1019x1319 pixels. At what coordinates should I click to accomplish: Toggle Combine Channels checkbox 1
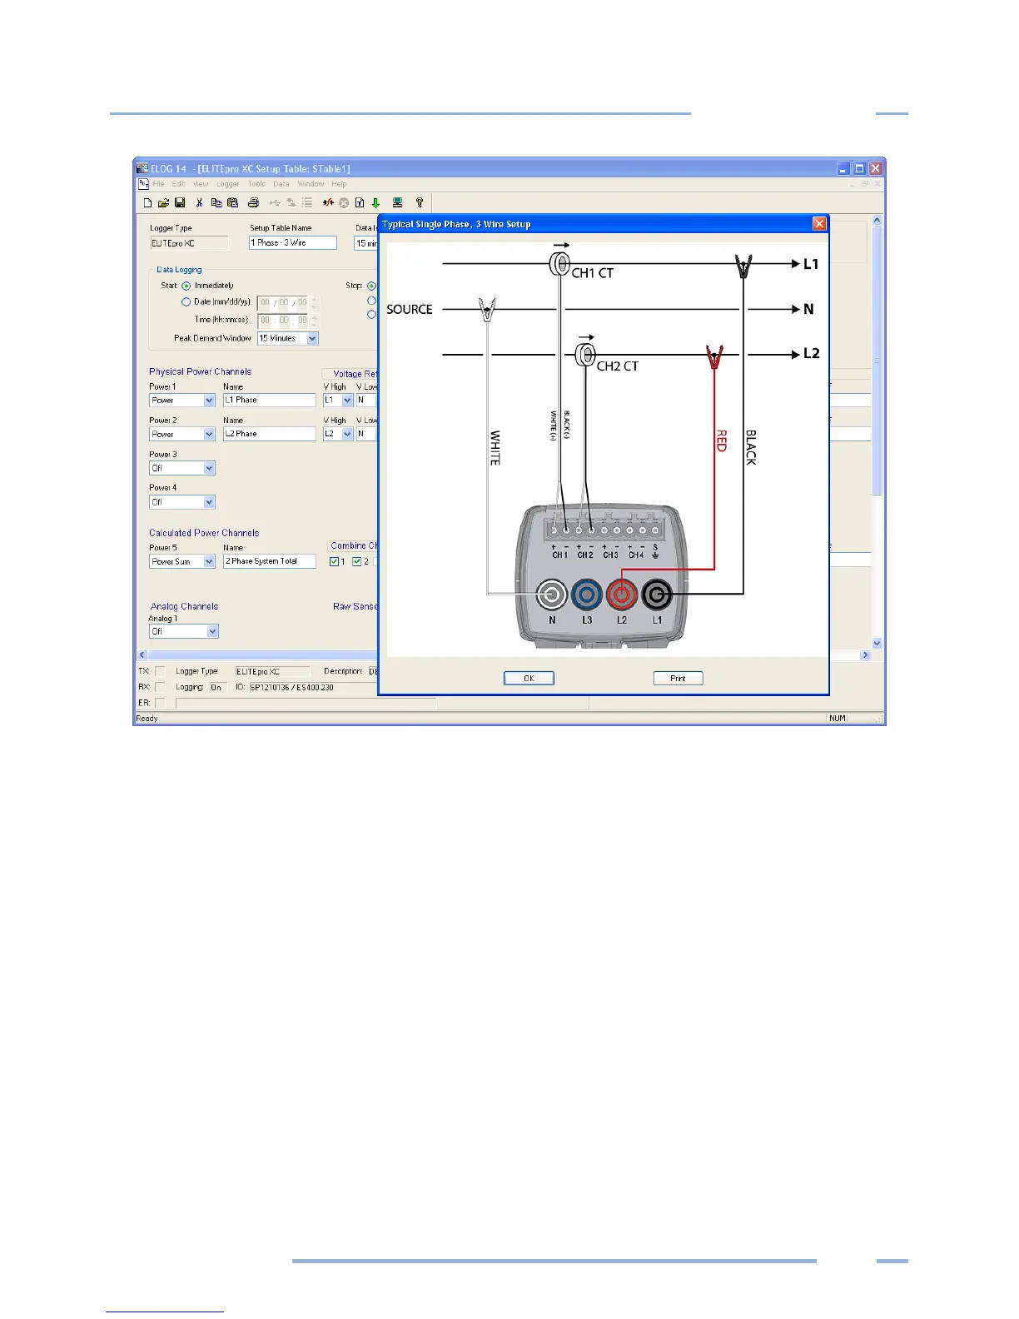click(334, 561)
